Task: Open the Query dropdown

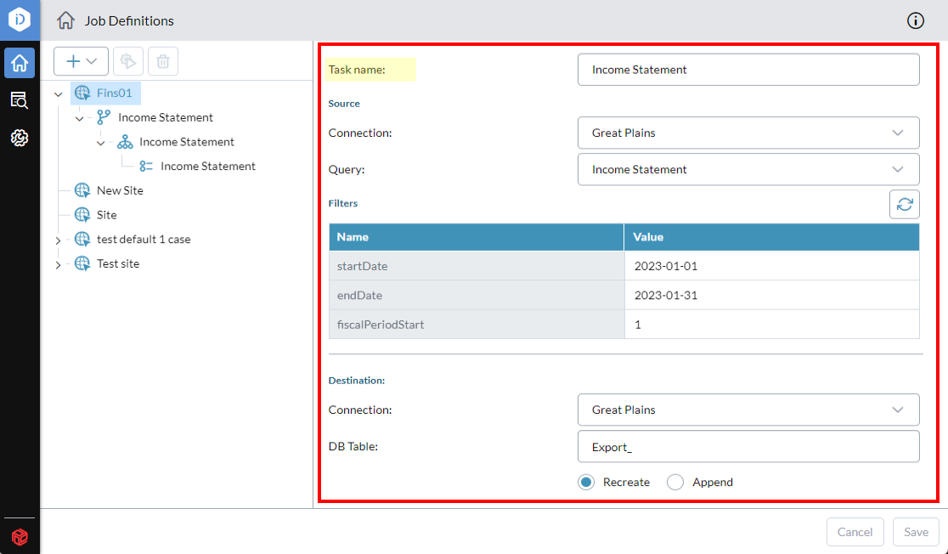Action: pos(748,169)
